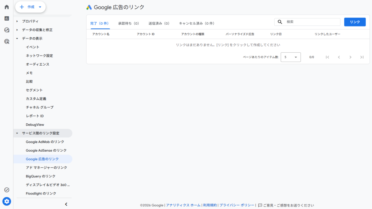372x209 pixels.
Task: Open Floodlight のリンク
Action: tap(41, 193)
